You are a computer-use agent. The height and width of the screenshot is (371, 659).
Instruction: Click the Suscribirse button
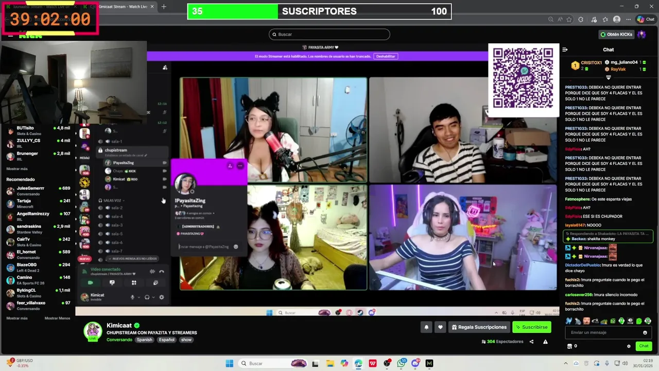pyautogui.click(x=532, y=327)
